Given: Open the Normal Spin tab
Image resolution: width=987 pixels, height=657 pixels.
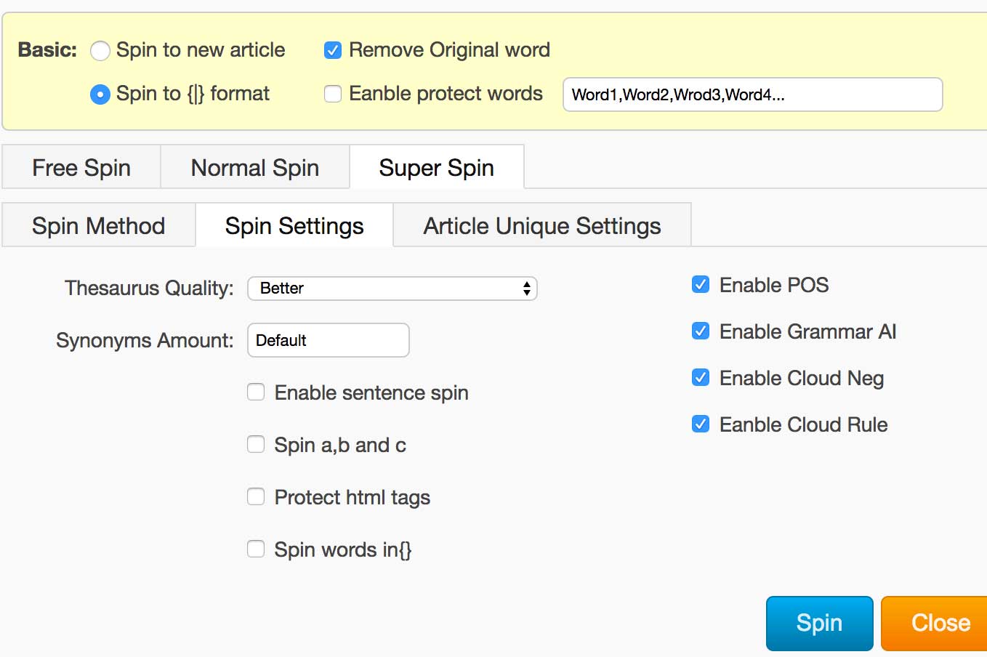Looking at the screenshot, I should pos(255,168).
